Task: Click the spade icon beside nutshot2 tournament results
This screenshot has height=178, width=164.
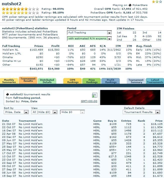Action: (7, 94)
